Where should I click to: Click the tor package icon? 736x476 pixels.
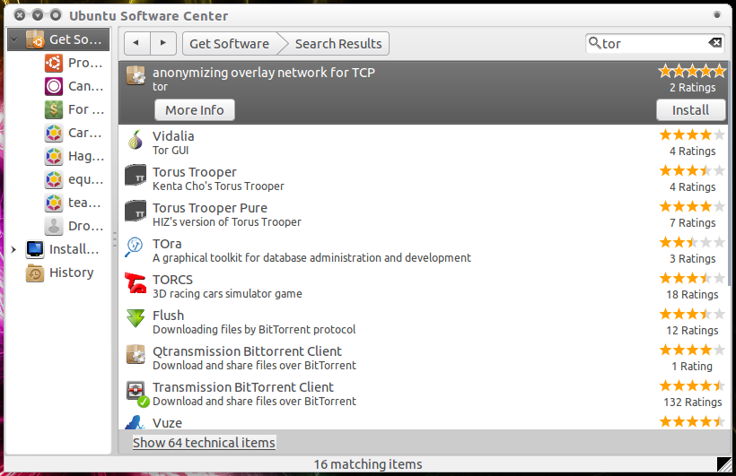[136, 75]
